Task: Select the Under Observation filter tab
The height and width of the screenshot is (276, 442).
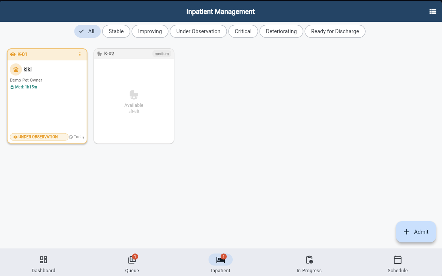Action: click(x=198, y=31)
